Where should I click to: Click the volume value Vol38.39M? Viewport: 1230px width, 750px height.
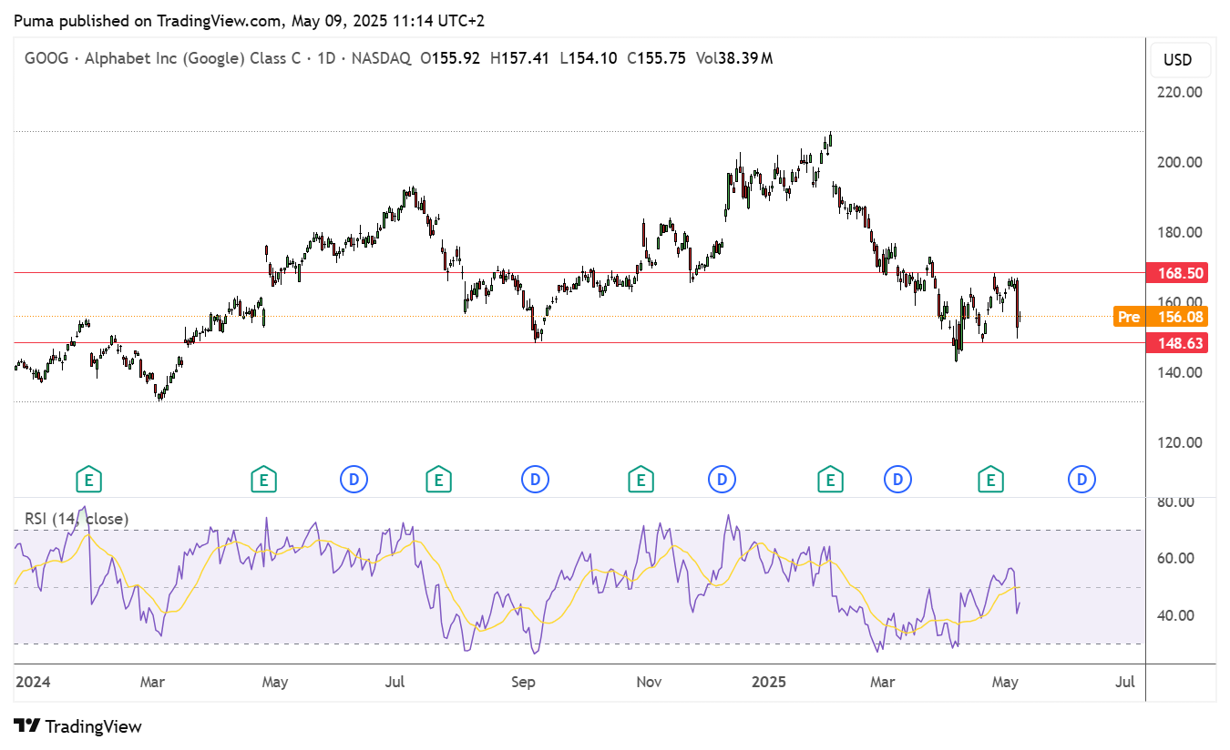[734, 58]
